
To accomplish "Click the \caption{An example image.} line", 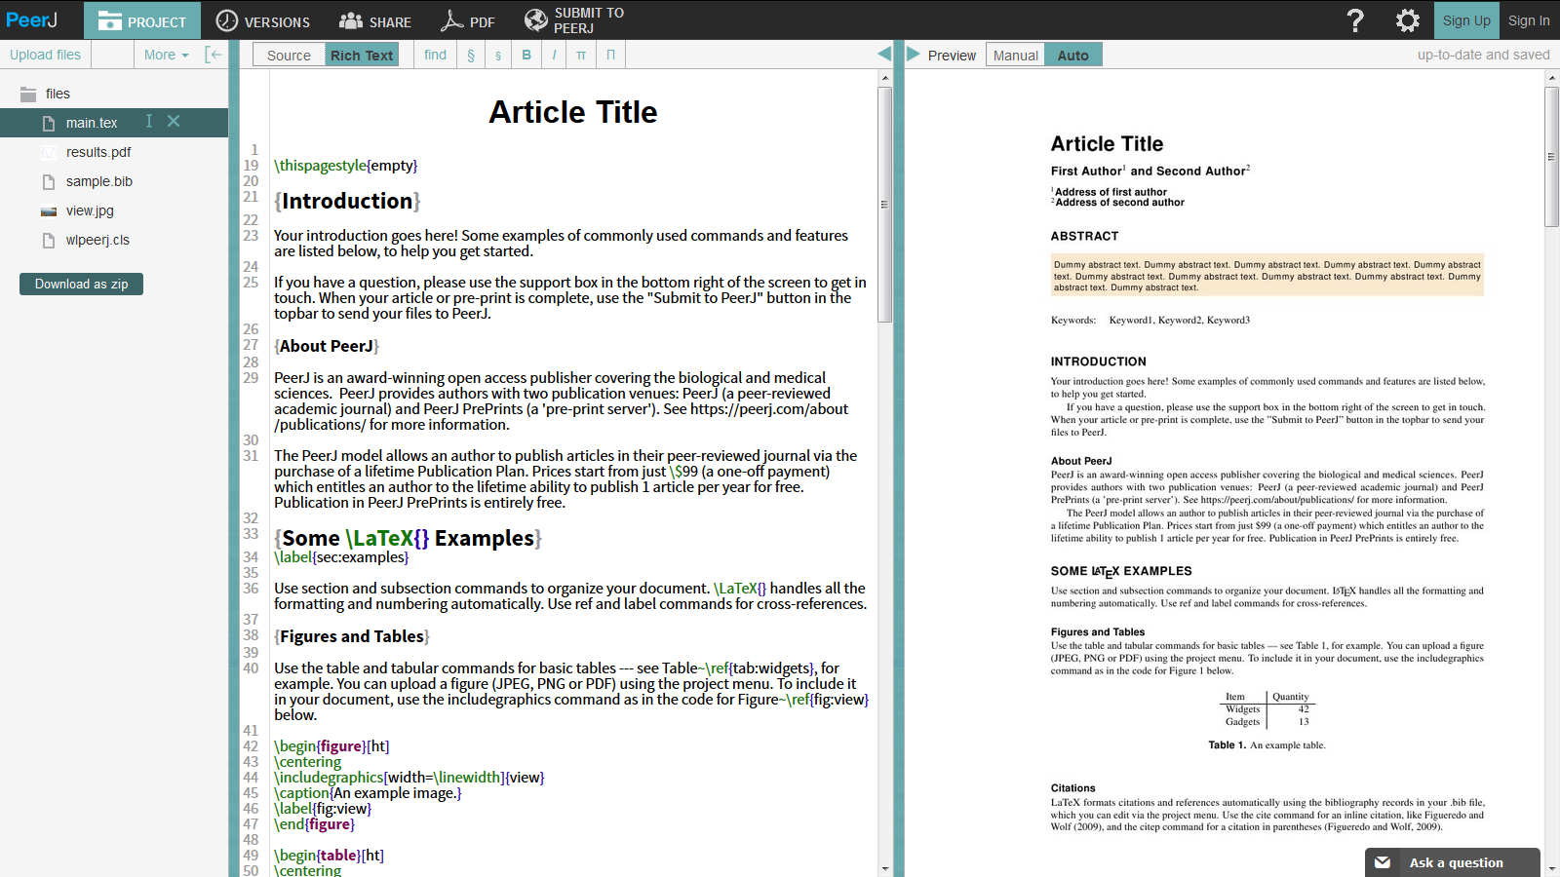I will (368, 793).
